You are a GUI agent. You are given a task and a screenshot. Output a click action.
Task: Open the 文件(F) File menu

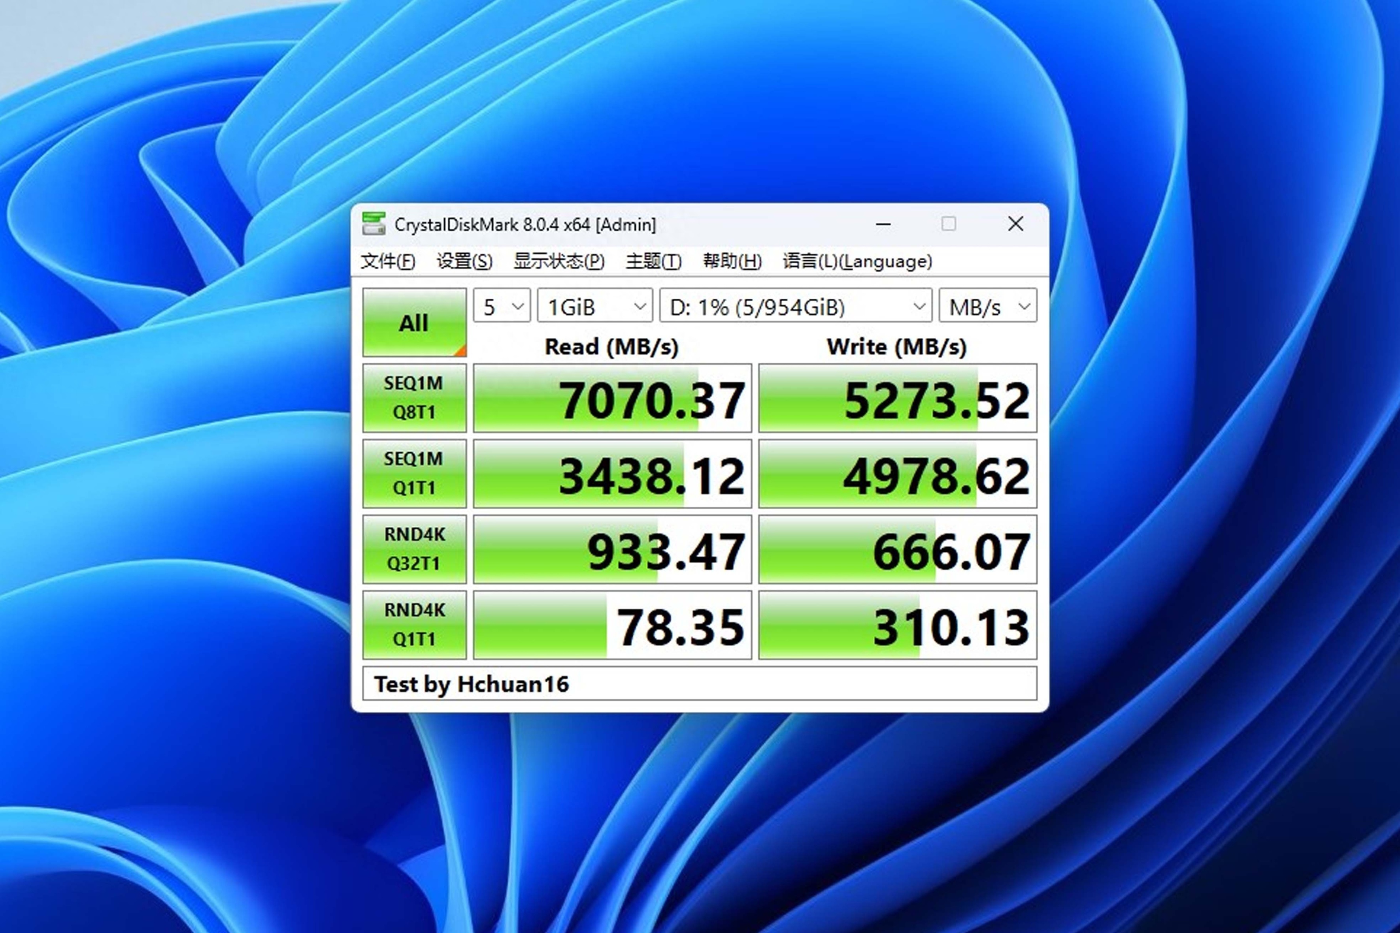(x=387, y=261)
